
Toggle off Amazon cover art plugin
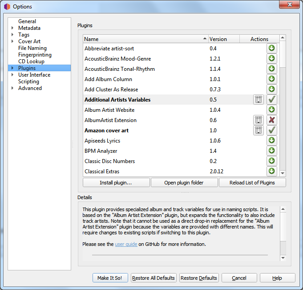[271, 130]
